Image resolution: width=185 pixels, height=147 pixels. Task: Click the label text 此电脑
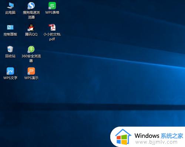click(10, 12)
